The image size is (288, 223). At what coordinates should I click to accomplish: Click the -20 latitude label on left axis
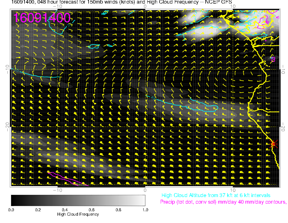(8, 127)
